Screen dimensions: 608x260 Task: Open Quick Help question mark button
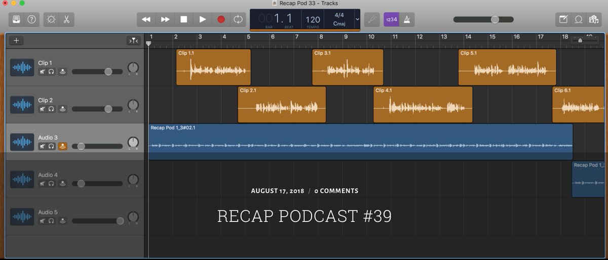point(31,19)
